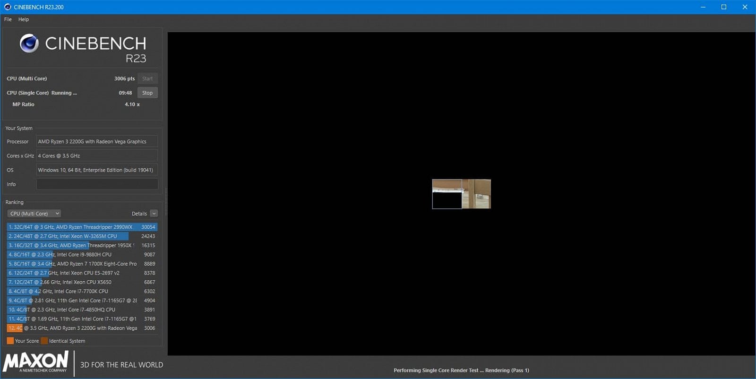Click the 09:48 single core timer
The height and width of the screenshot is (379, 756).
pos(125,93)
